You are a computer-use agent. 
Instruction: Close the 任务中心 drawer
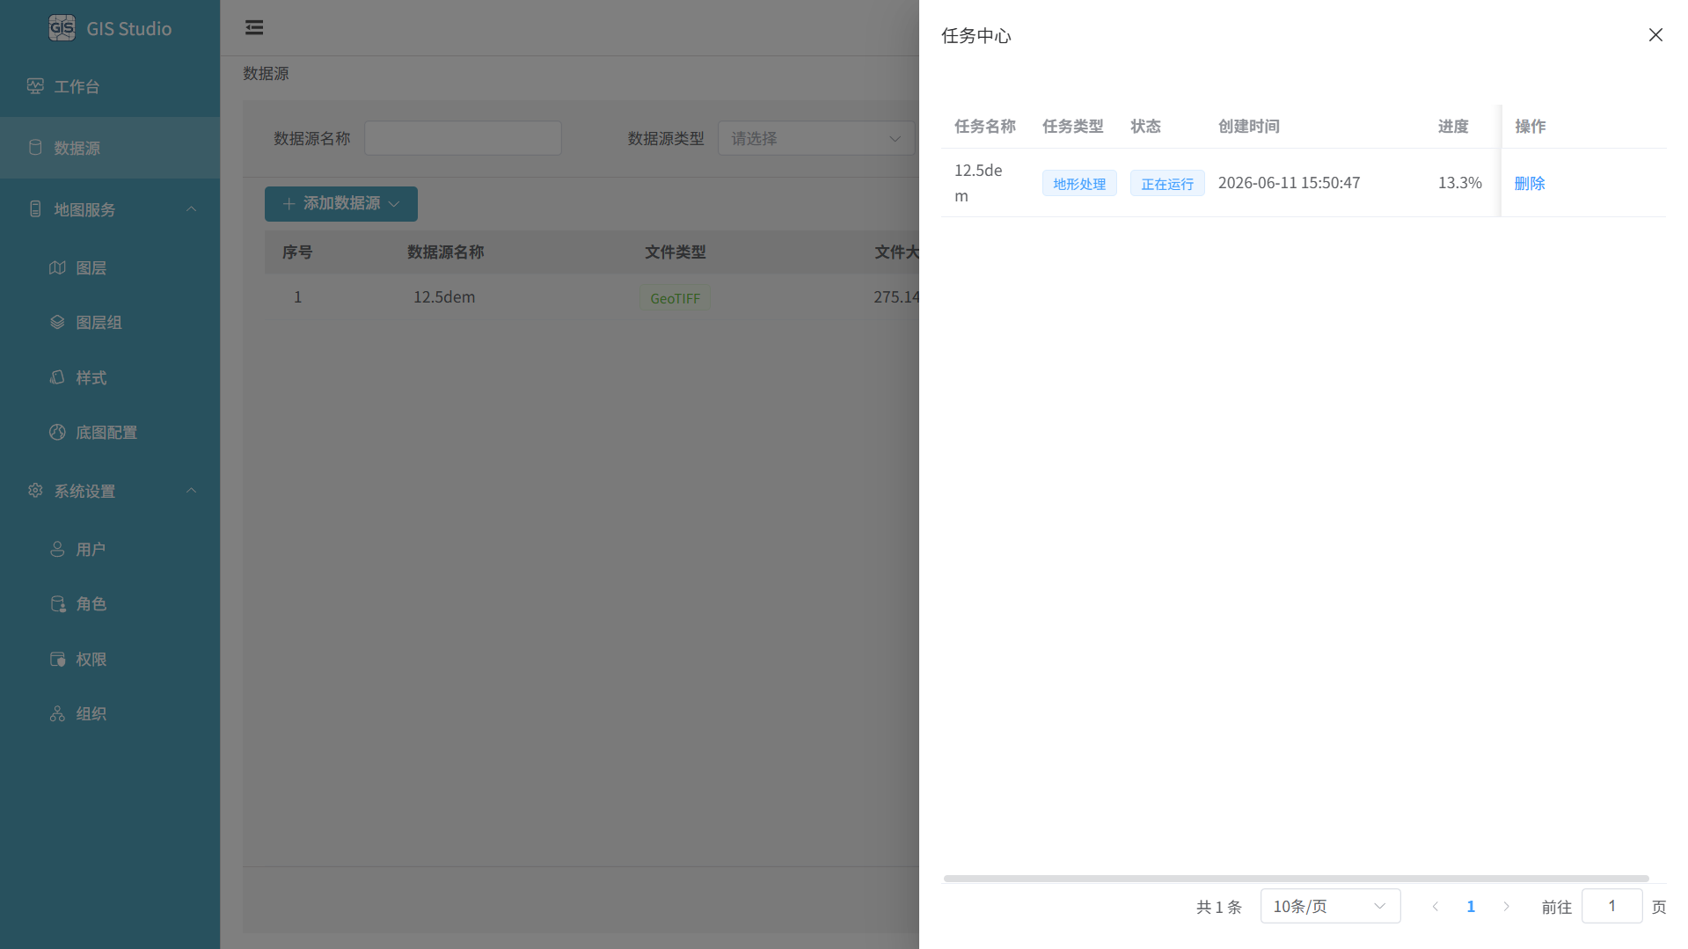(1655, 35)
